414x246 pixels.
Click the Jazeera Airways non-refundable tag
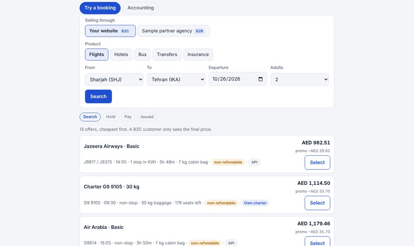(x=228, y=162)
